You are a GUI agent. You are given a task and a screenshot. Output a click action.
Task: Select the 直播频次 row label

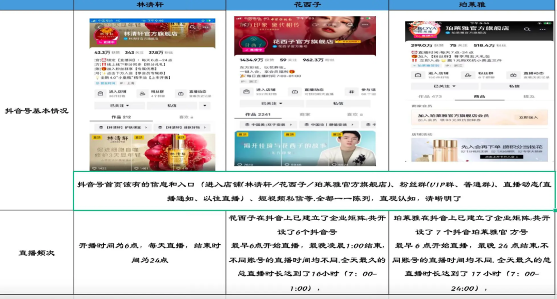[37, 253]
